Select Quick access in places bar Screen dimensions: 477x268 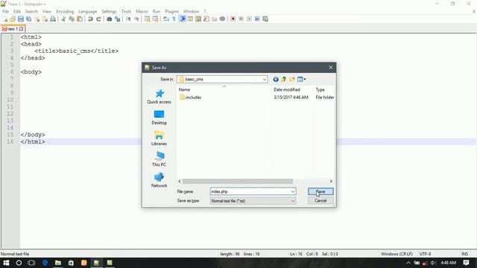point(159,97)
